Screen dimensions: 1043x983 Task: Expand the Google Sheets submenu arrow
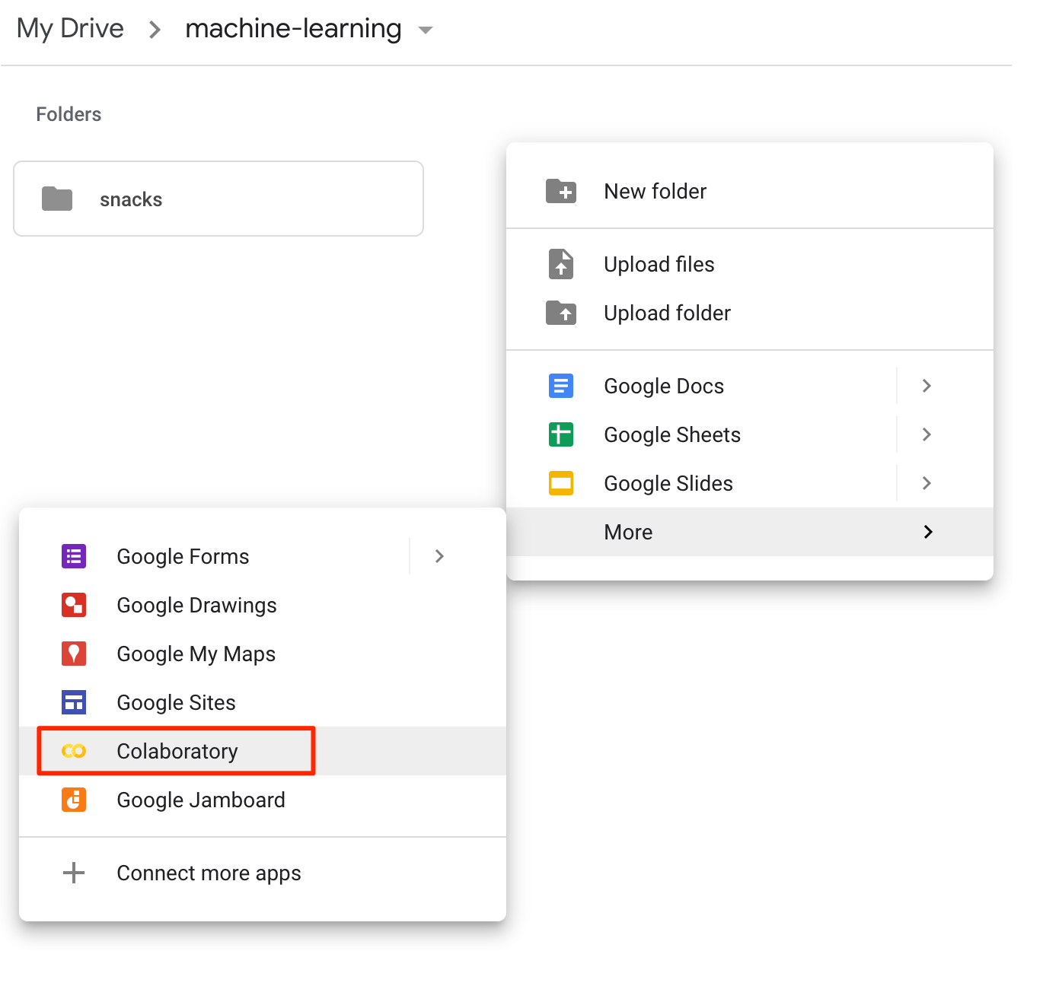(x=927, y=434)
